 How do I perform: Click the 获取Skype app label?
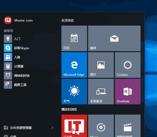tap(22, 48)
